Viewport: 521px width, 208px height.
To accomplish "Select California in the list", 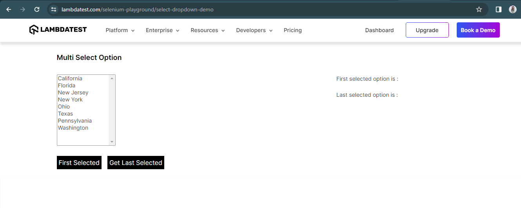I will [x=83, y=78].
